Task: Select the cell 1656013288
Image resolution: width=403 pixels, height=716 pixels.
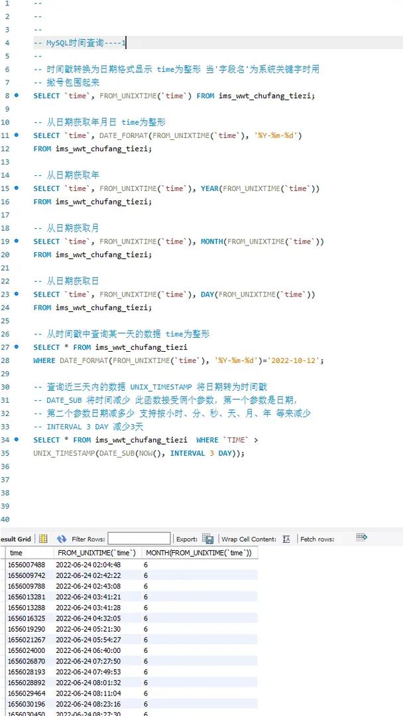Action: coord(27,607)
